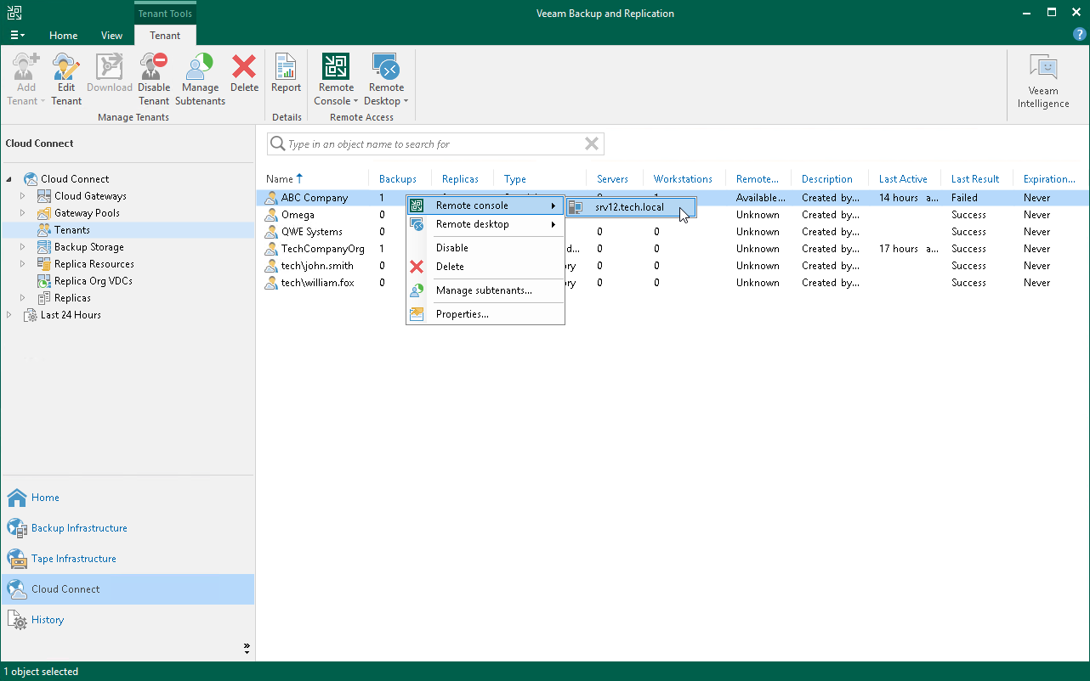Open help via the question mark icon
The height and width of the screenshot is (681, 1090).
tap(1079, 34)
